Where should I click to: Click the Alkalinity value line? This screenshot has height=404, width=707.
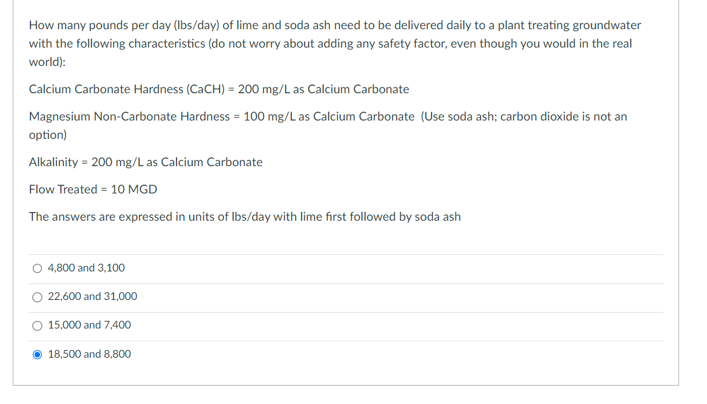tap(145, 162)
